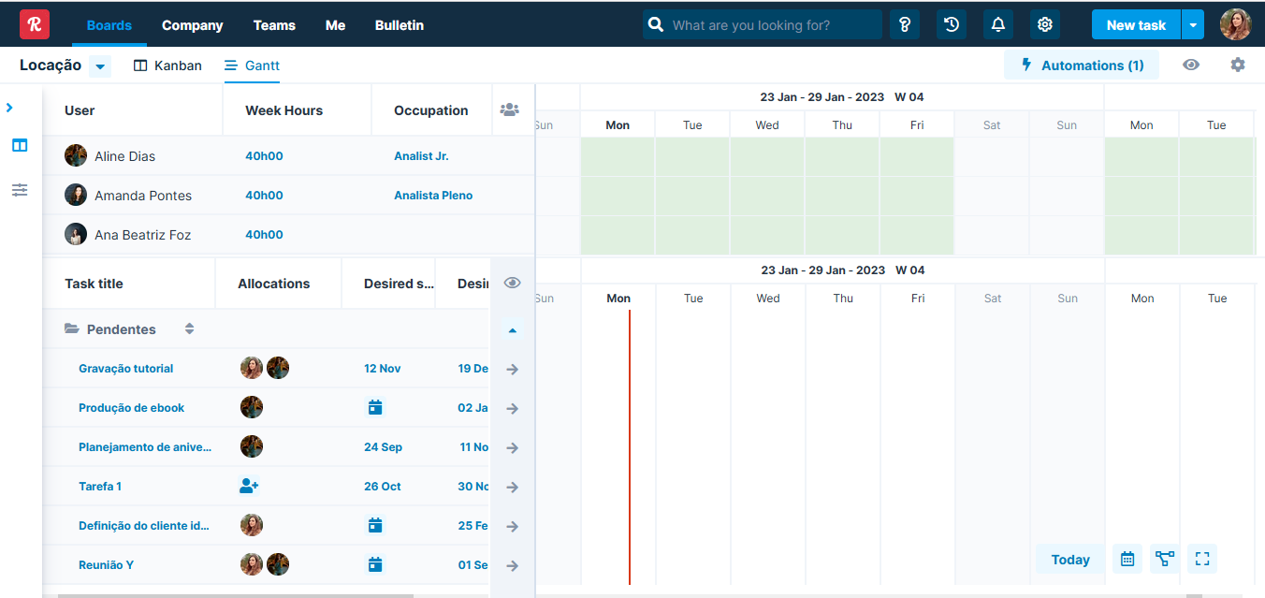Click the task dependencies icon in the Gantt toolbar
Viewport: 1265px width, 598px height.
(1164, 559)
